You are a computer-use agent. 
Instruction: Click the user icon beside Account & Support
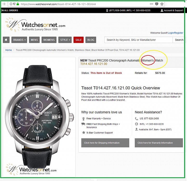pyautogui.click(x=162, y=10)
